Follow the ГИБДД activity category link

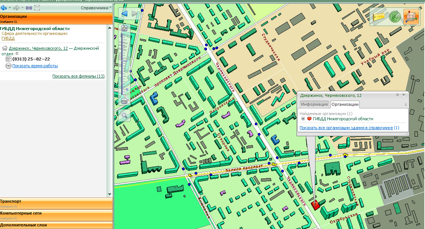click(8, 39)
